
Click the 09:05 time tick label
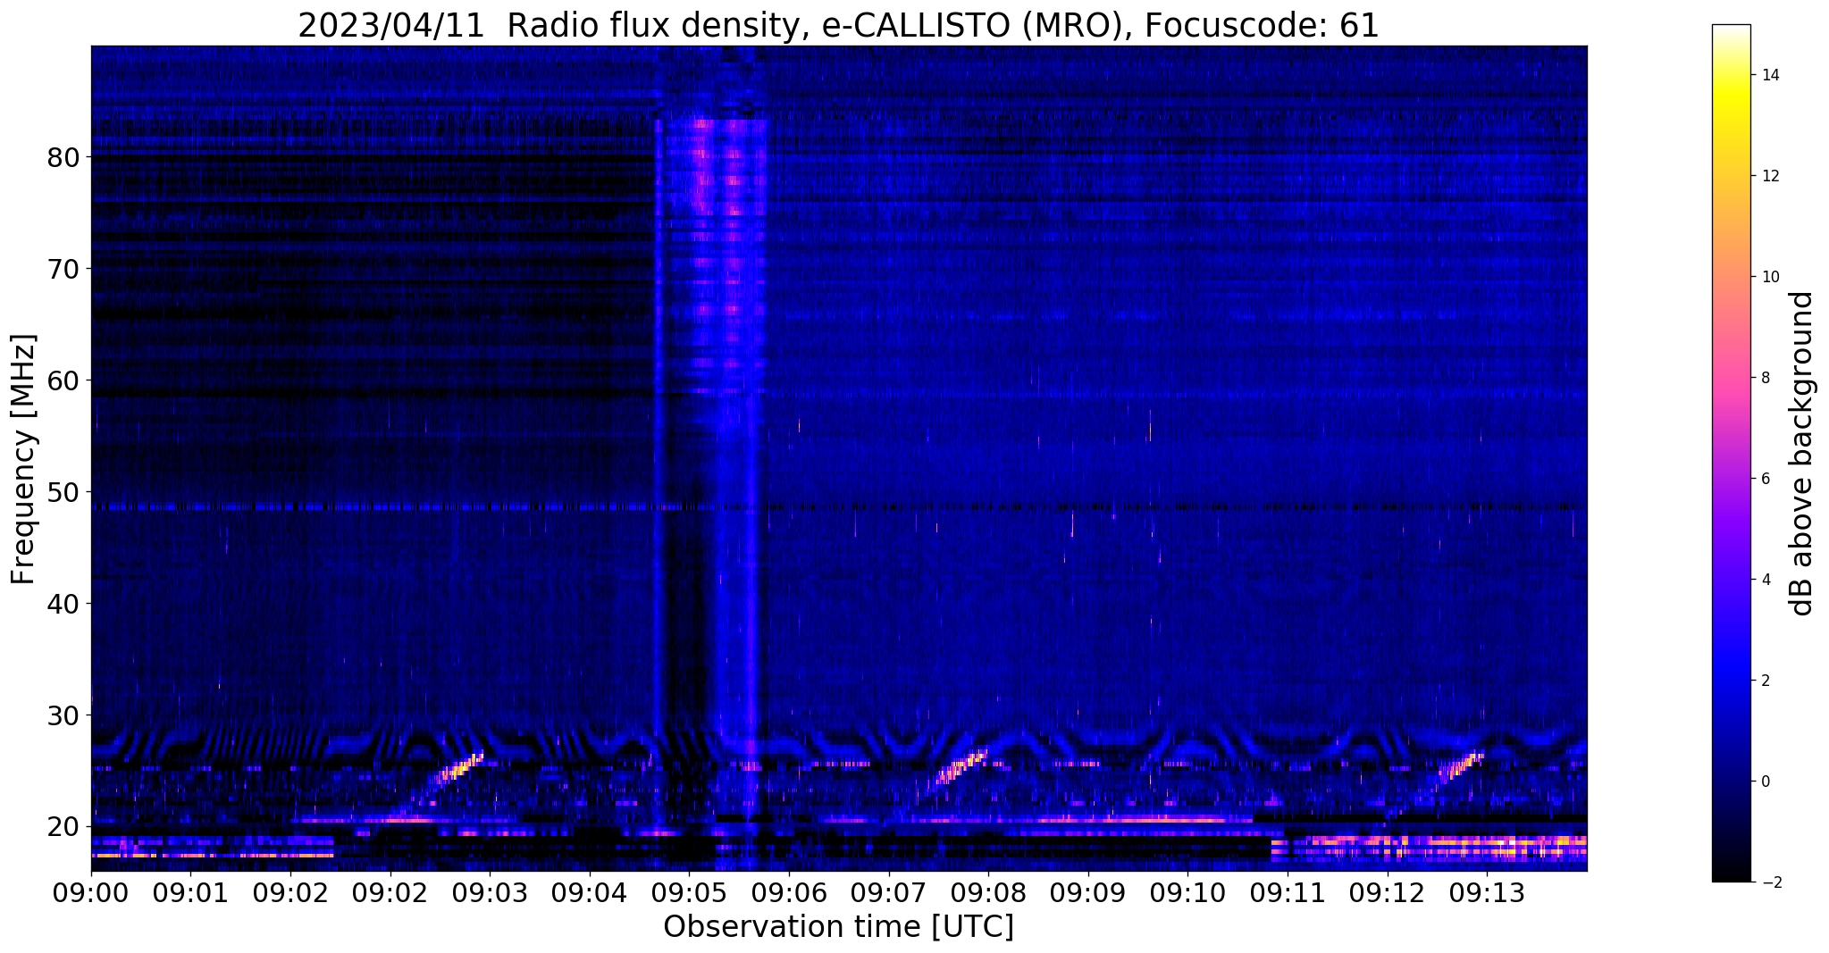(x=689, y=891)
